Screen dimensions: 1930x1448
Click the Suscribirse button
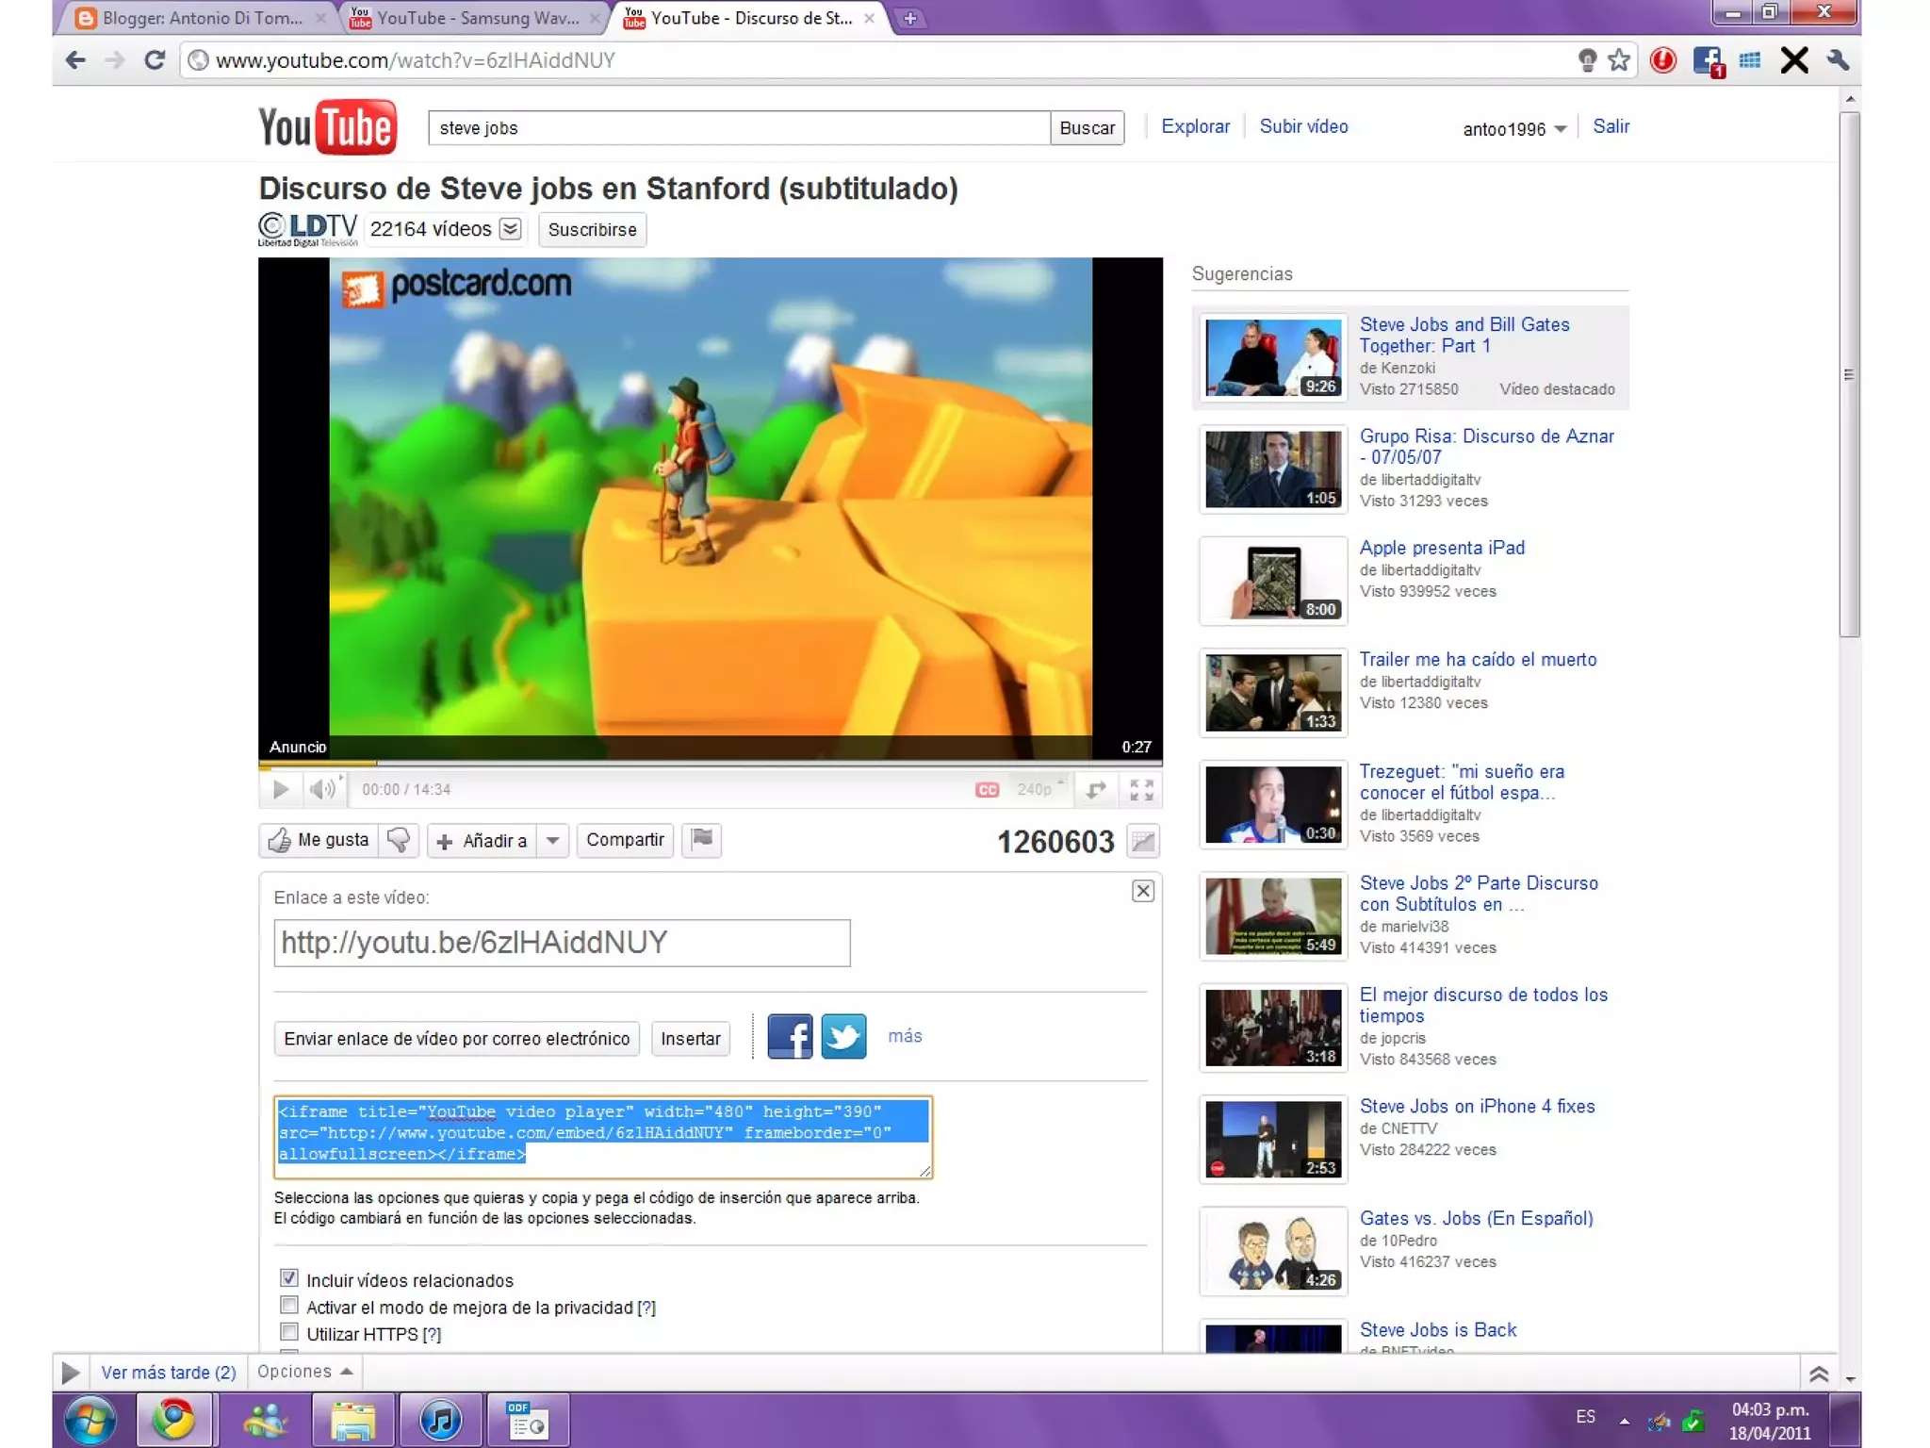pyautogui.click(x=592, y=230)
